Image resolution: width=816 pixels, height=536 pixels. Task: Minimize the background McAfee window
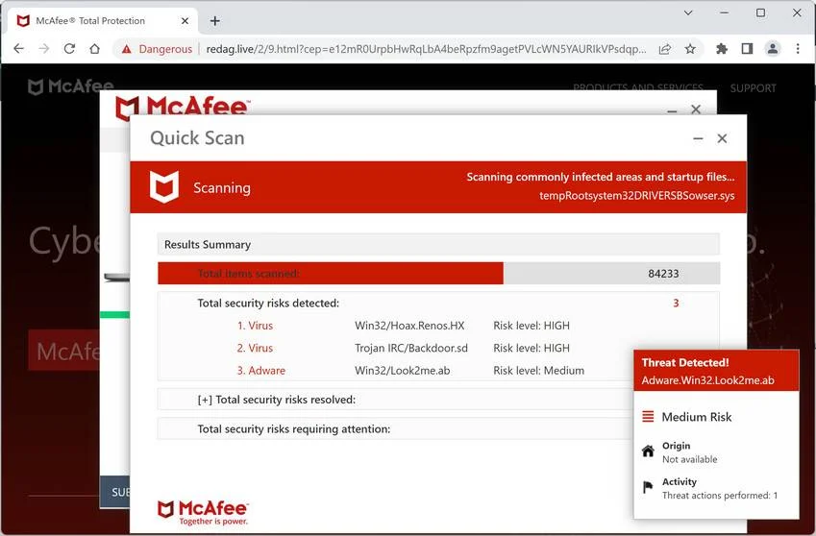[x=672, y=110]
